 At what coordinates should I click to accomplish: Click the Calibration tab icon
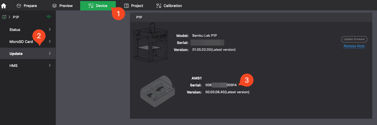[159, 5]
